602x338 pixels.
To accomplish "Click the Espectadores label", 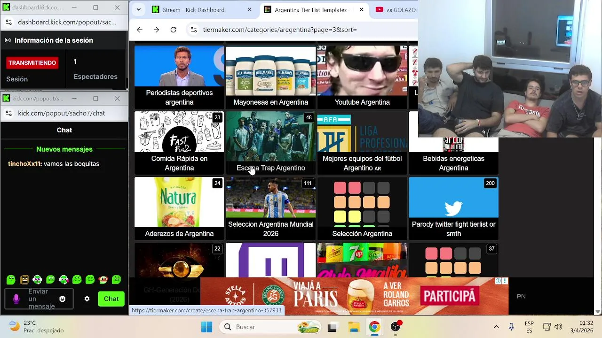I will (x=95, y=77).
